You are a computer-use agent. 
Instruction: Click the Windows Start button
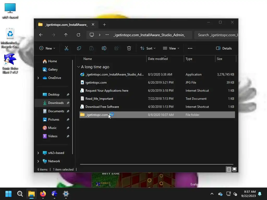tap(9, 193)
